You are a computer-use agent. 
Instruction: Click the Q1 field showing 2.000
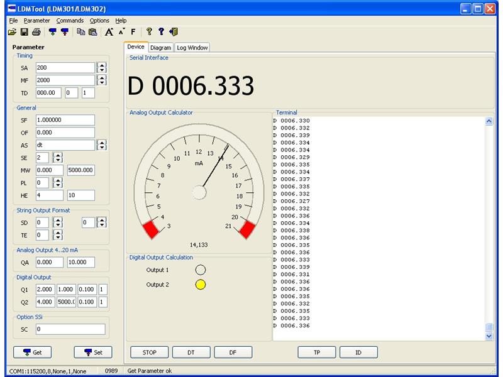coord(45,290)
